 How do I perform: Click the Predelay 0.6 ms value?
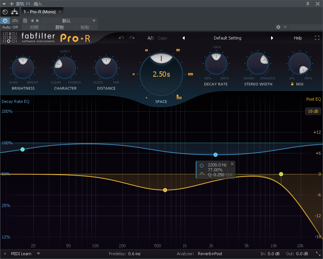pos(134,254)
